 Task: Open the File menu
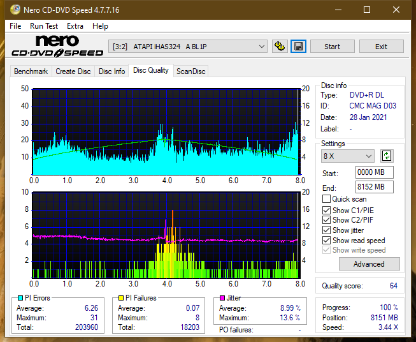coord(15,26)
